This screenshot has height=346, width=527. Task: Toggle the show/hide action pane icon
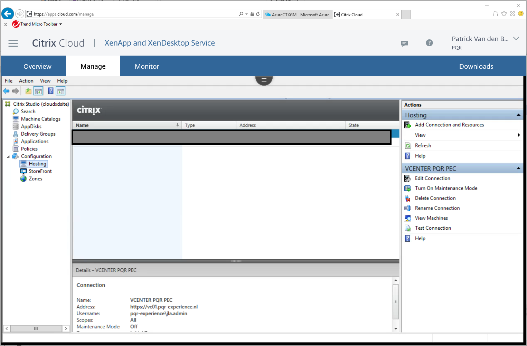click(61, 91)
